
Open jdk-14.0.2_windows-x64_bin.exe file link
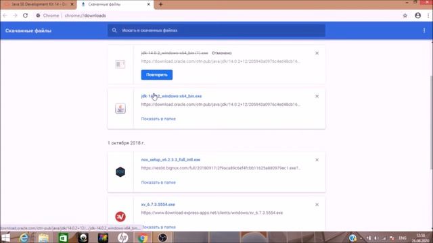pos(171,96)
